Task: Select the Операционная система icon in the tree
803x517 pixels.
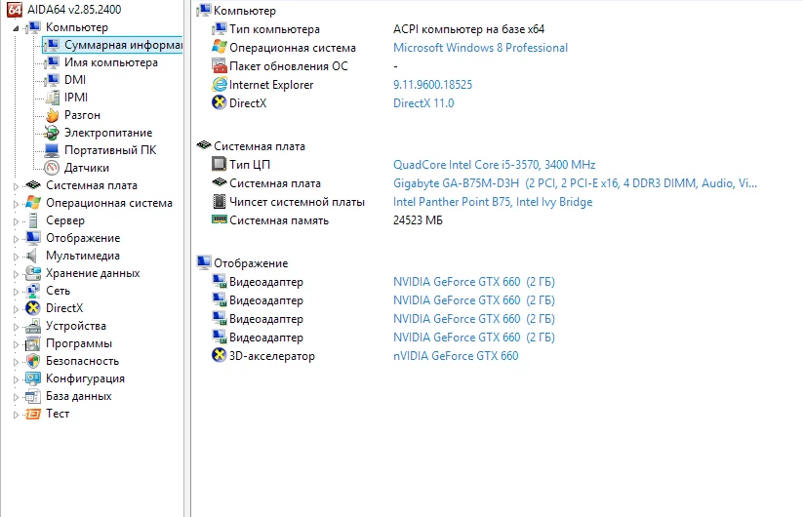Action: pos(33,203)
